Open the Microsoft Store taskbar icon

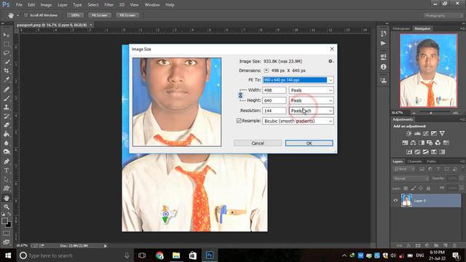(192, 255)
